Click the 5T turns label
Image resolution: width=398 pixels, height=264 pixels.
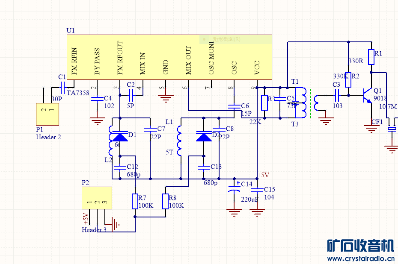(x=169, y=152)
